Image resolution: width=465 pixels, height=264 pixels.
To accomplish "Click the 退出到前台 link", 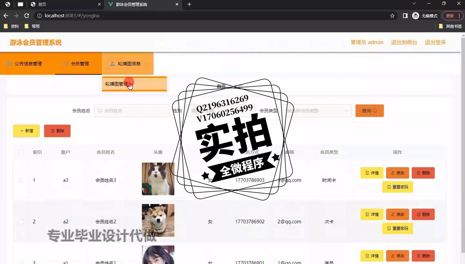I will click(404, 42).
